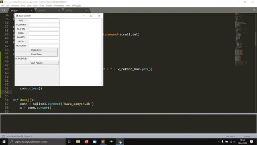Click the Pokaż Dane button
Screen dimensions: 257x145
pos(37,54)
